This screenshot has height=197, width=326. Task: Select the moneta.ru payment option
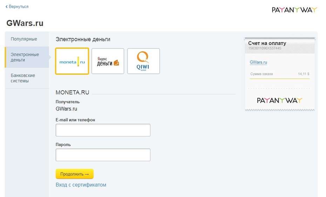pos(72,61)
